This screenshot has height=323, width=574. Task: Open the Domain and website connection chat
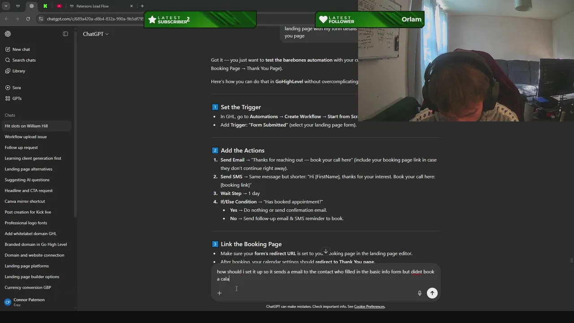[x=36, y=255]
